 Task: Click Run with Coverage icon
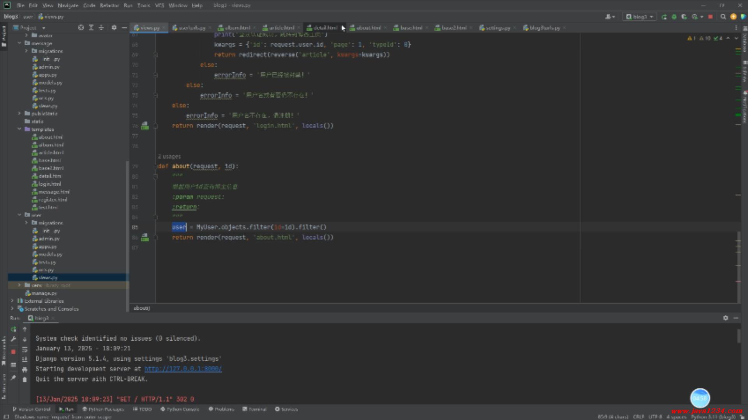point(684,17)
